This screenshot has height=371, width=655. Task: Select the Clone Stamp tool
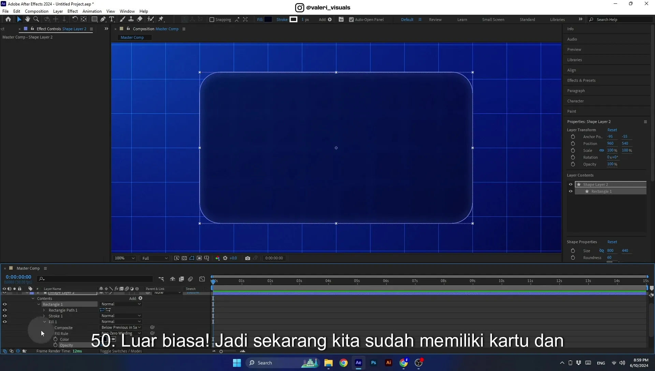pyautogui.click(x=131, y=19)
